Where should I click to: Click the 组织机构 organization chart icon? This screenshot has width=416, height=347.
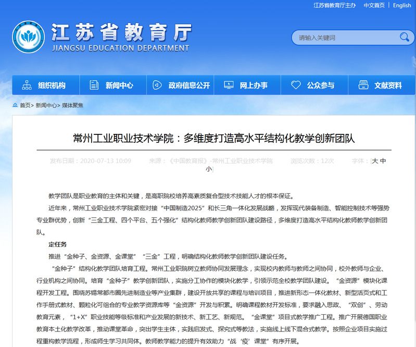point(27,85)
